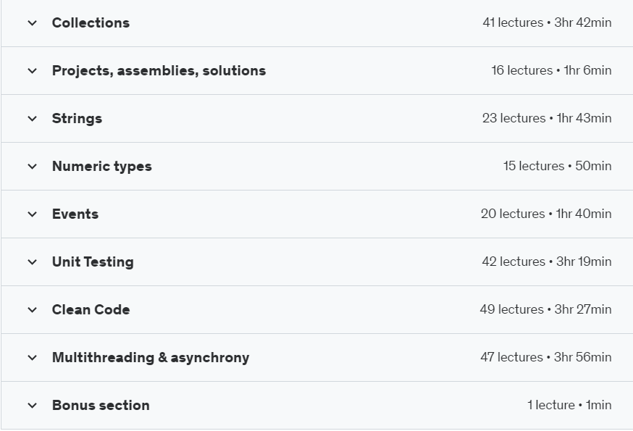Image resolution: width=633 pixels, height=431 pixels.
Task: Open the Events section title
Action: coord(75,214)
